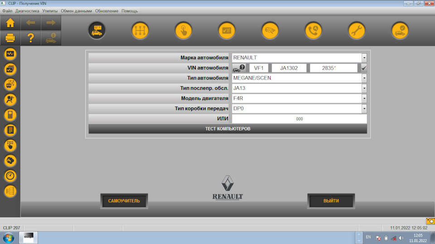Click the car magnifier diagnostic icon

click(270, 30)
